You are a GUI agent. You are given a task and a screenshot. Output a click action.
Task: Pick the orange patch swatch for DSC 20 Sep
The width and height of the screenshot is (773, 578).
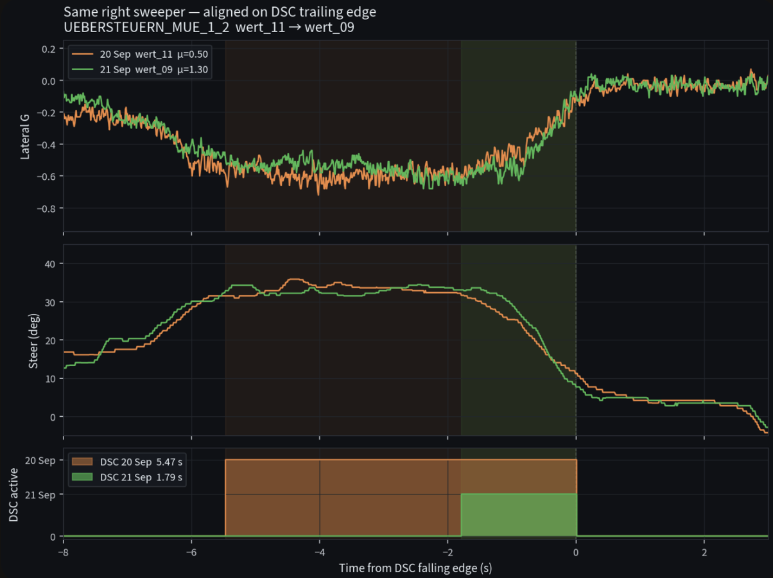(83, 462)
